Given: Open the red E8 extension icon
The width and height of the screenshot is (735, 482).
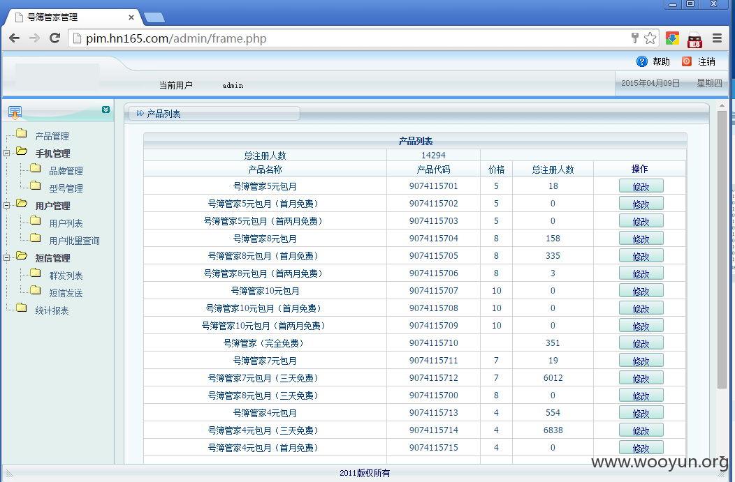Looking at the screenshot, I should (x=694, y=40).
